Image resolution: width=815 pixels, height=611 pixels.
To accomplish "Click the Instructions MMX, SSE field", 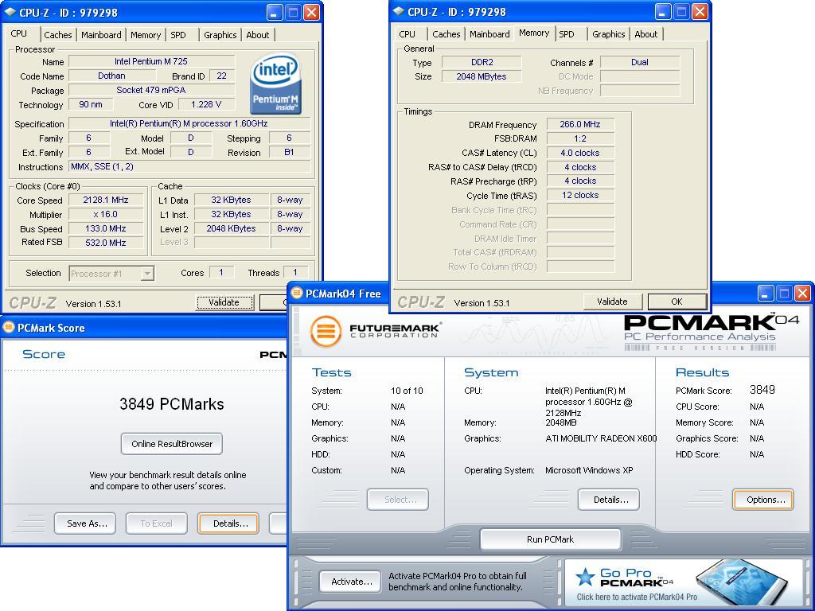I will tap(189, 167).
